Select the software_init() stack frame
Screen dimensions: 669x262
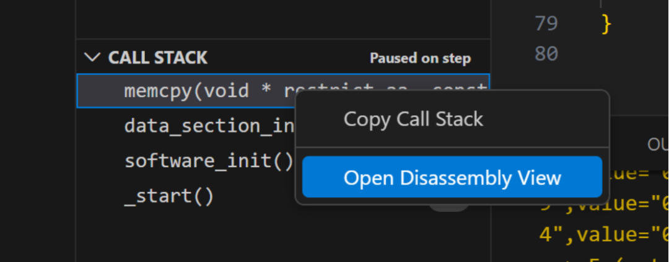point(186,161)
